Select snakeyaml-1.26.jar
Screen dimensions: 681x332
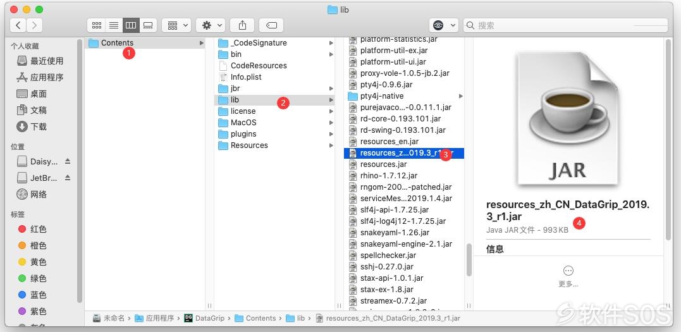click(404, 233)
